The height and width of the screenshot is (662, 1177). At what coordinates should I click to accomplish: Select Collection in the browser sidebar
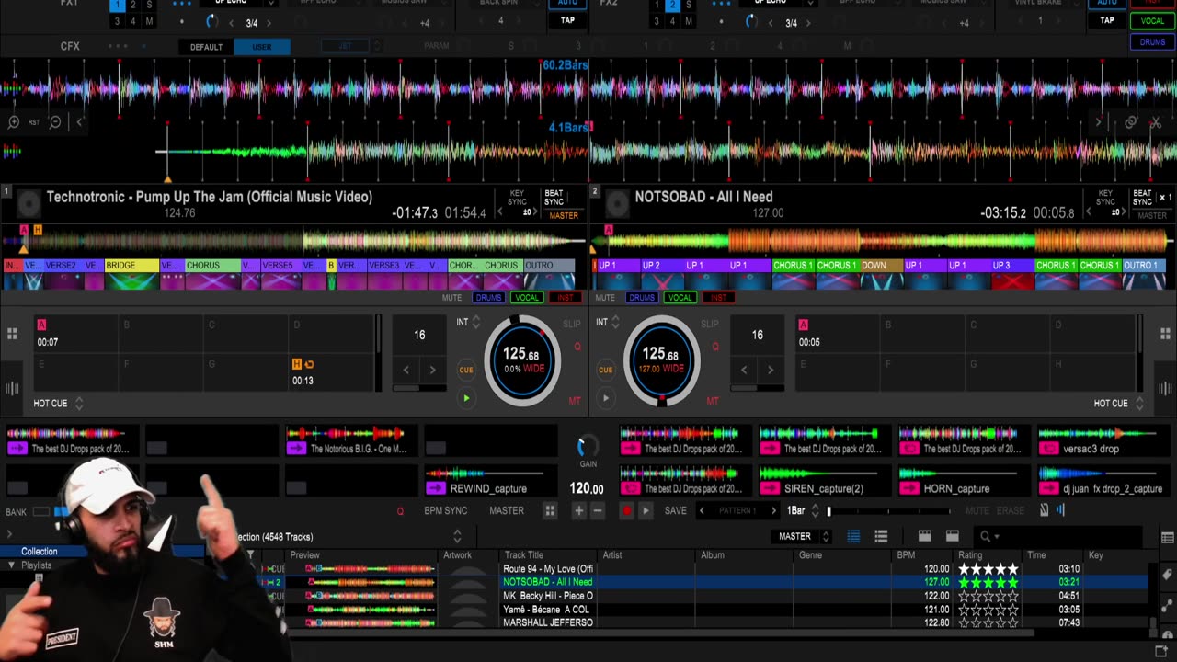(40, 552)
